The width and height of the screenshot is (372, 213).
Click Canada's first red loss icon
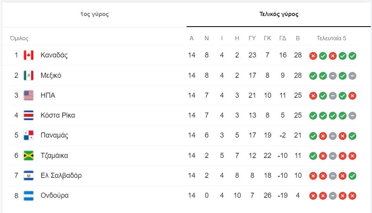tap(313, 55)
